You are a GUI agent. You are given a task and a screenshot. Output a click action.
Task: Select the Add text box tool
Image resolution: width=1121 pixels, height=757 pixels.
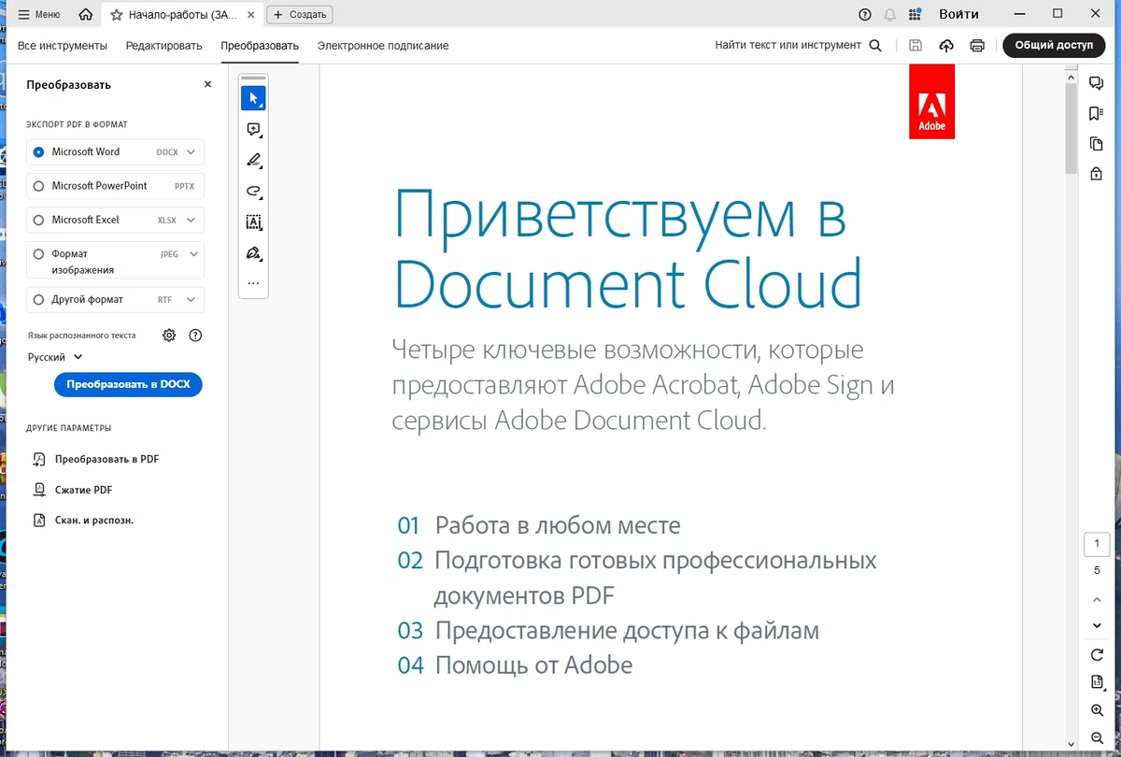(253, 221)
